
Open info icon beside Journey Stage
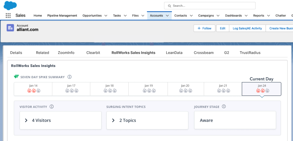pos(224,106)
